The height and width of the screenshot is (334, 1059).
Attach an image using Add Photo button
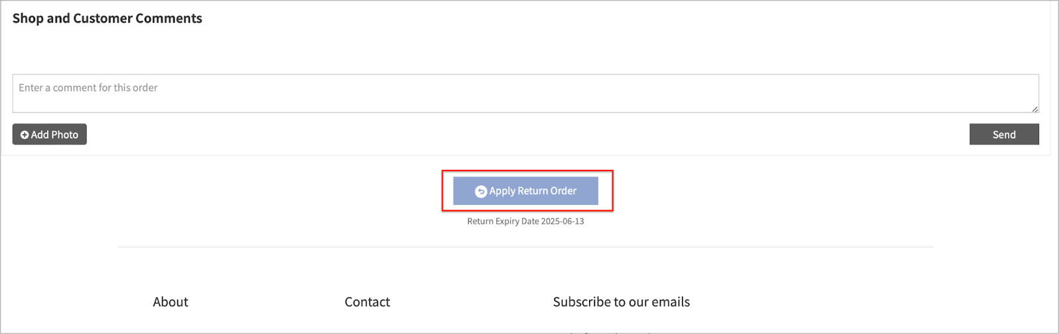point(50,134)
